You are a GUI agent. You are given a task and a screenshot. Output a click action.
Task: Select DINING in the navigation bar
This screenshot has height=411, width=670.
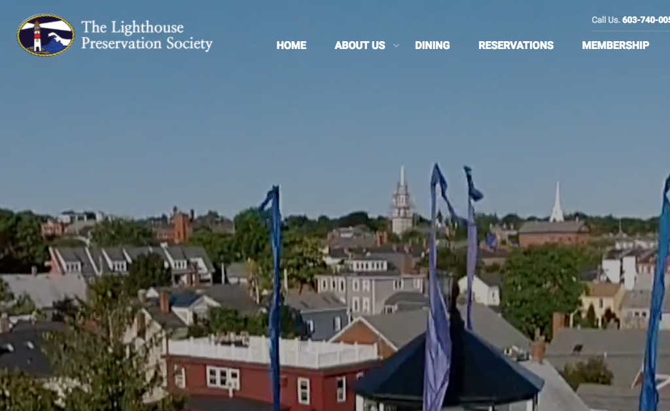coord(432,45)
